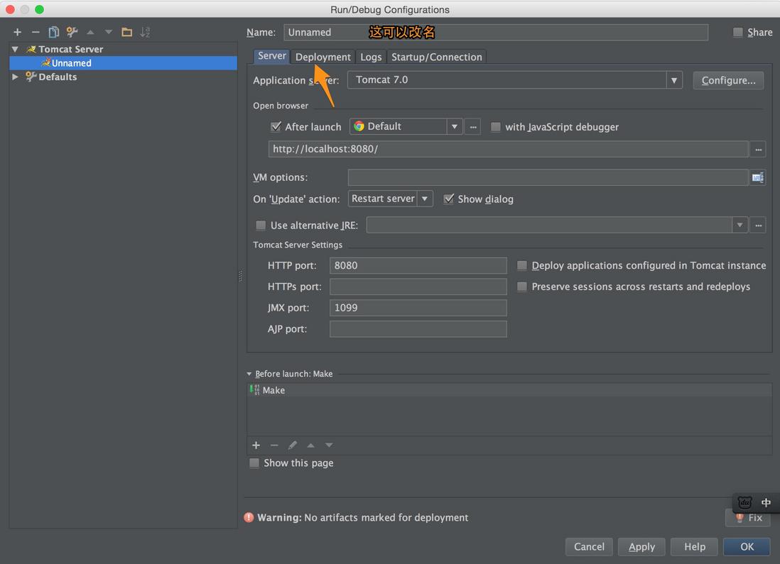This screenshot has width=780, height=564.
Task: Click the warning error icon
Action: point(249,517)
